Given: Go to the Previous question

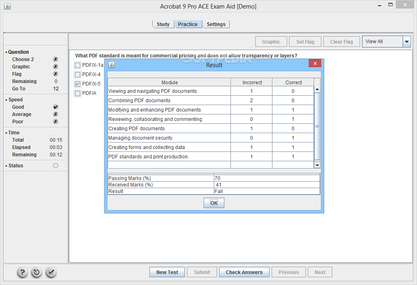Looking at the screenshot, I should 289,272.
